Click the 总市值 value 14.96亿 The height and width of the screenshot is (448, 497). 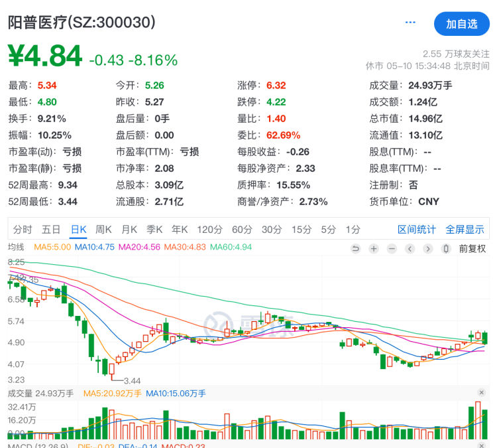pos(425,118)
